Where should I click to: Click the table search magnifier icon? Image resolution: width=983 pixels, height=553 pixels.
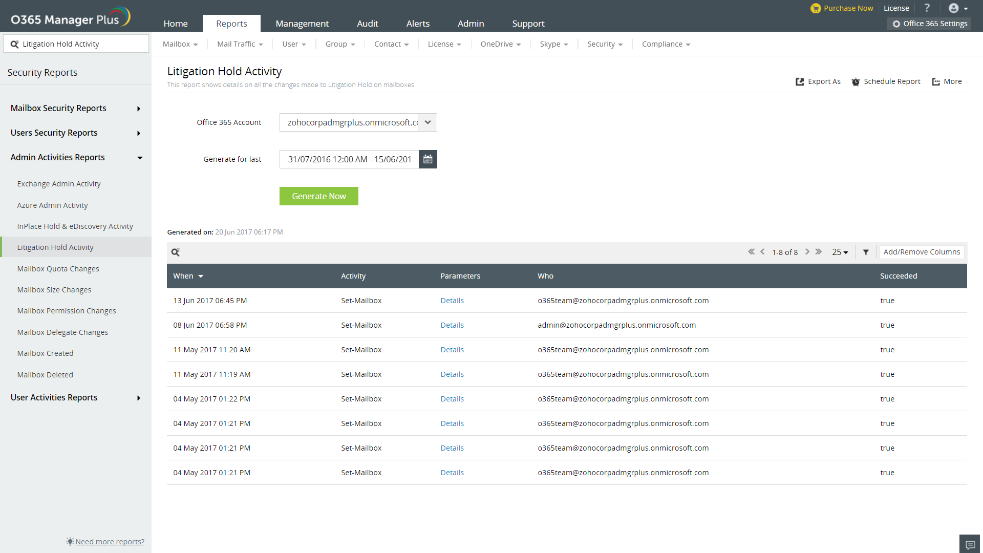[175, 252]
